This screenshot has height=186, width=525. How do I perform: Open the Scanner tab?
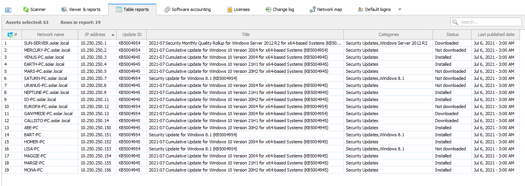pos(34,9)
